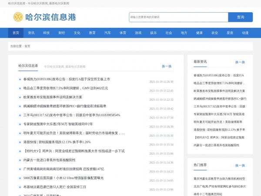The width and height of the screenshot is (261, 196).
Task: Click the 首页 breadcrumb link
Action: click(27, 46)
